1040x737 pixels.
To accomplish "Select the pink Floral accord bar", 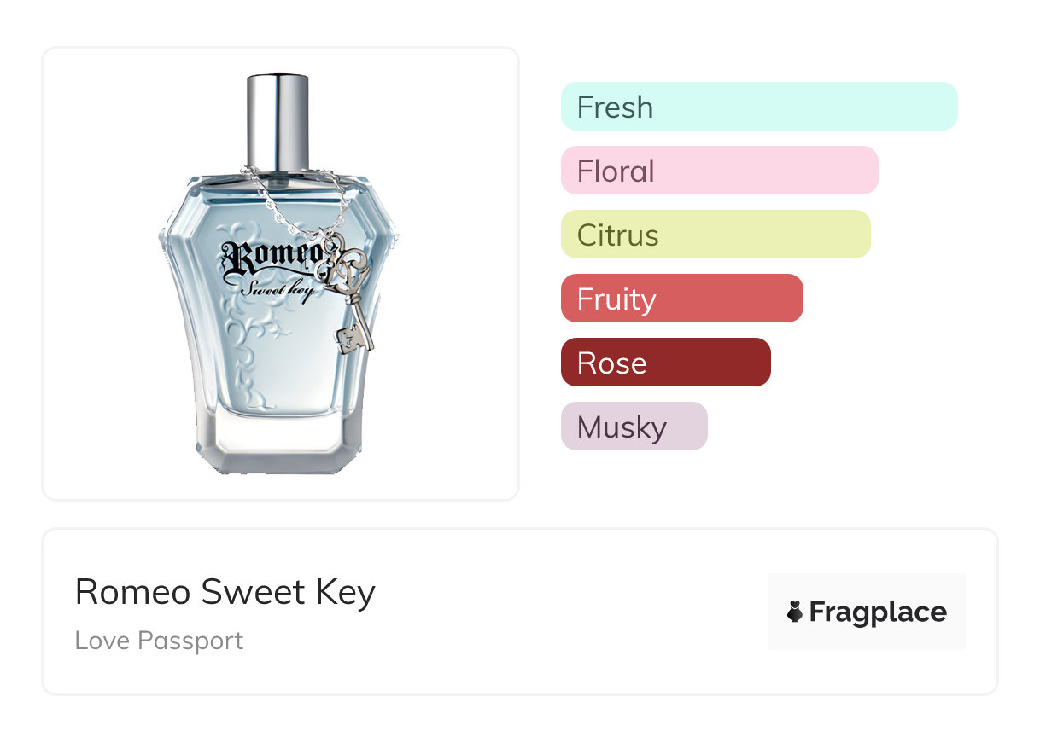I will pos(719,171).
